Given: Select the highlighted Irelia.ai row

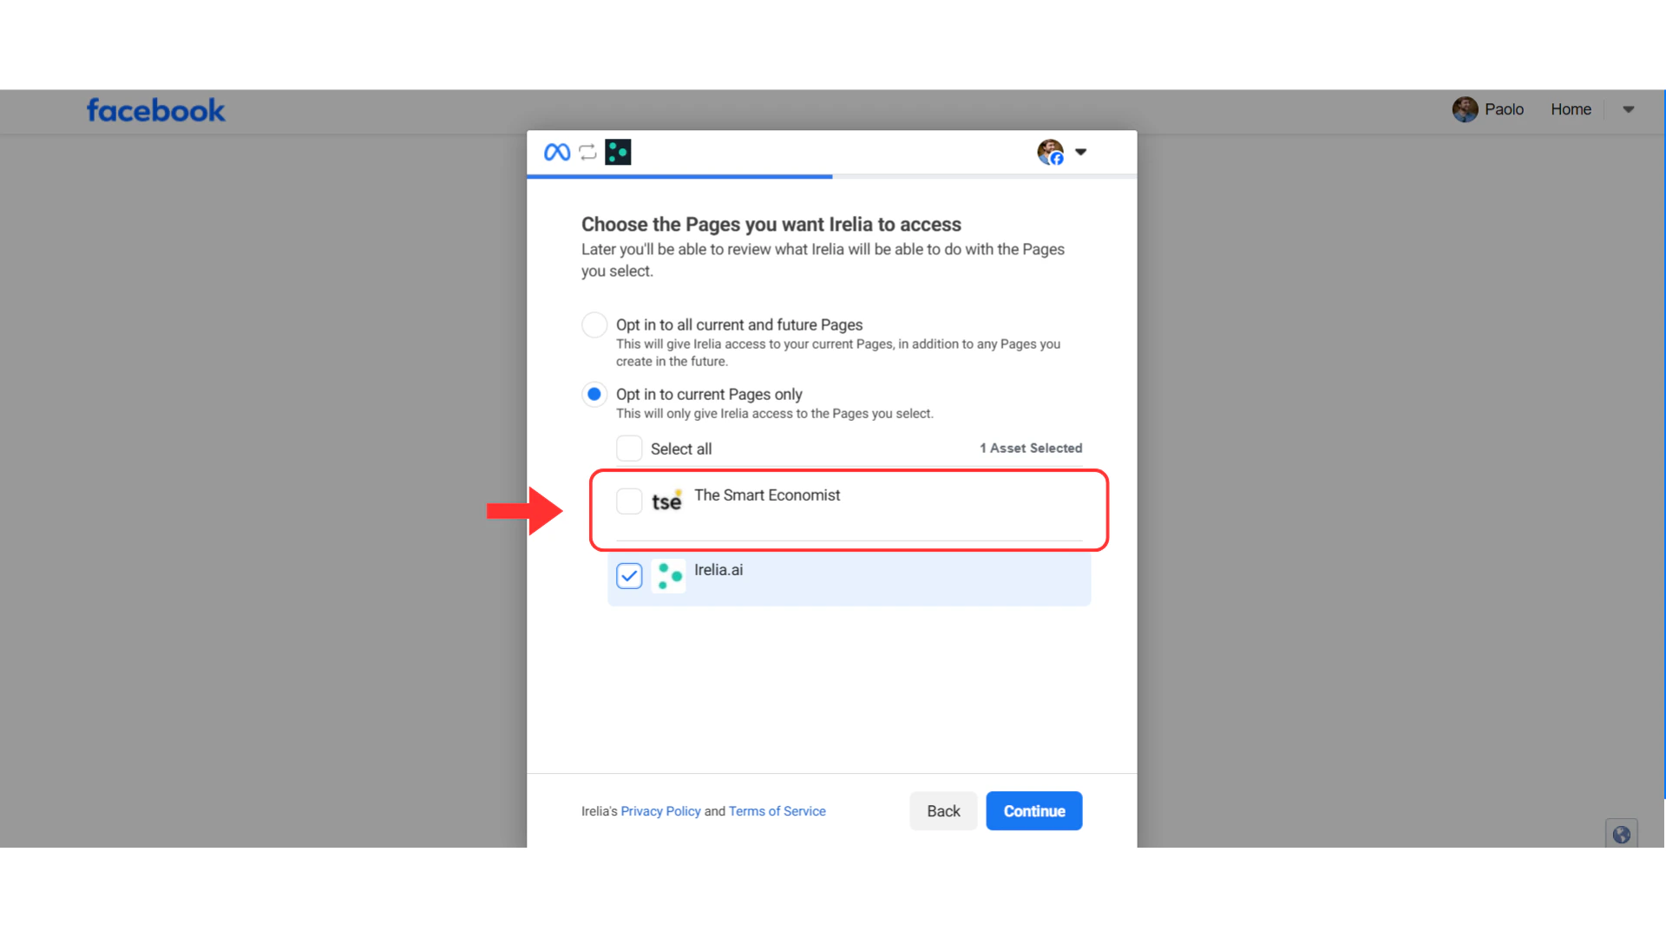Looking at the screenshot, I should tap(849, 575).
